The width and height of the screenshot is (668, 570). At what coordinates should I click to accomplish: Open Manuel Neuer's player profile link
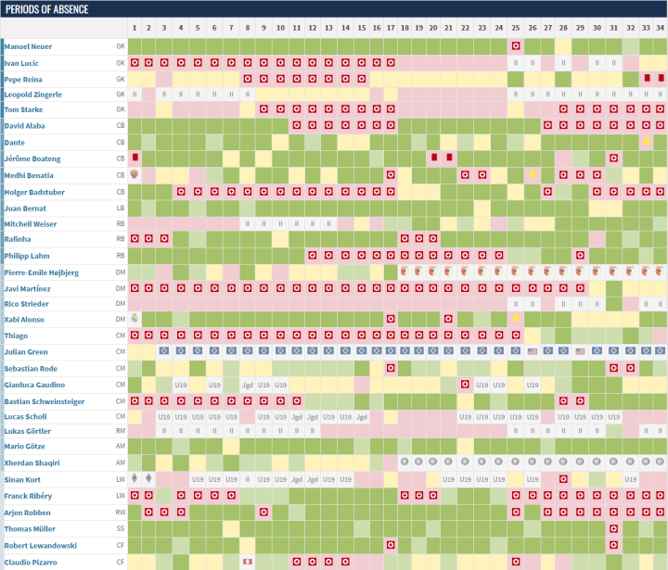point(30,45)
